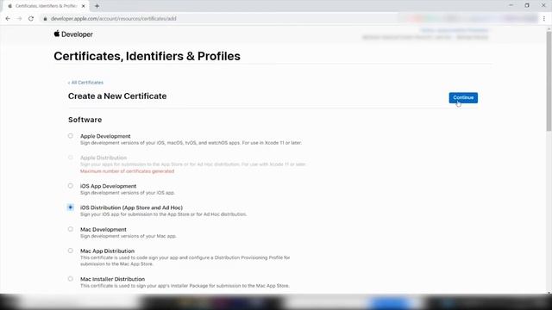Choose the Mac Development radio button
Viewport: 552px width, 310px height.
pyautogui.click(x=71, y=229)
